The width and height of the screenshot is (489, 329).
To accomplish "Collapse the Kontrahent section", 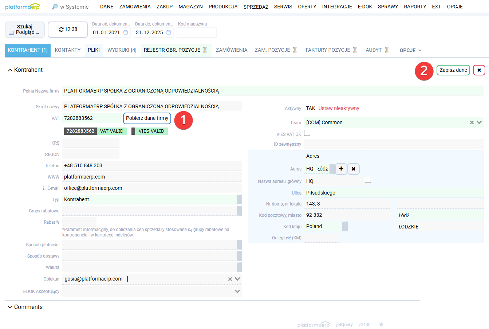I will (10, 70).
